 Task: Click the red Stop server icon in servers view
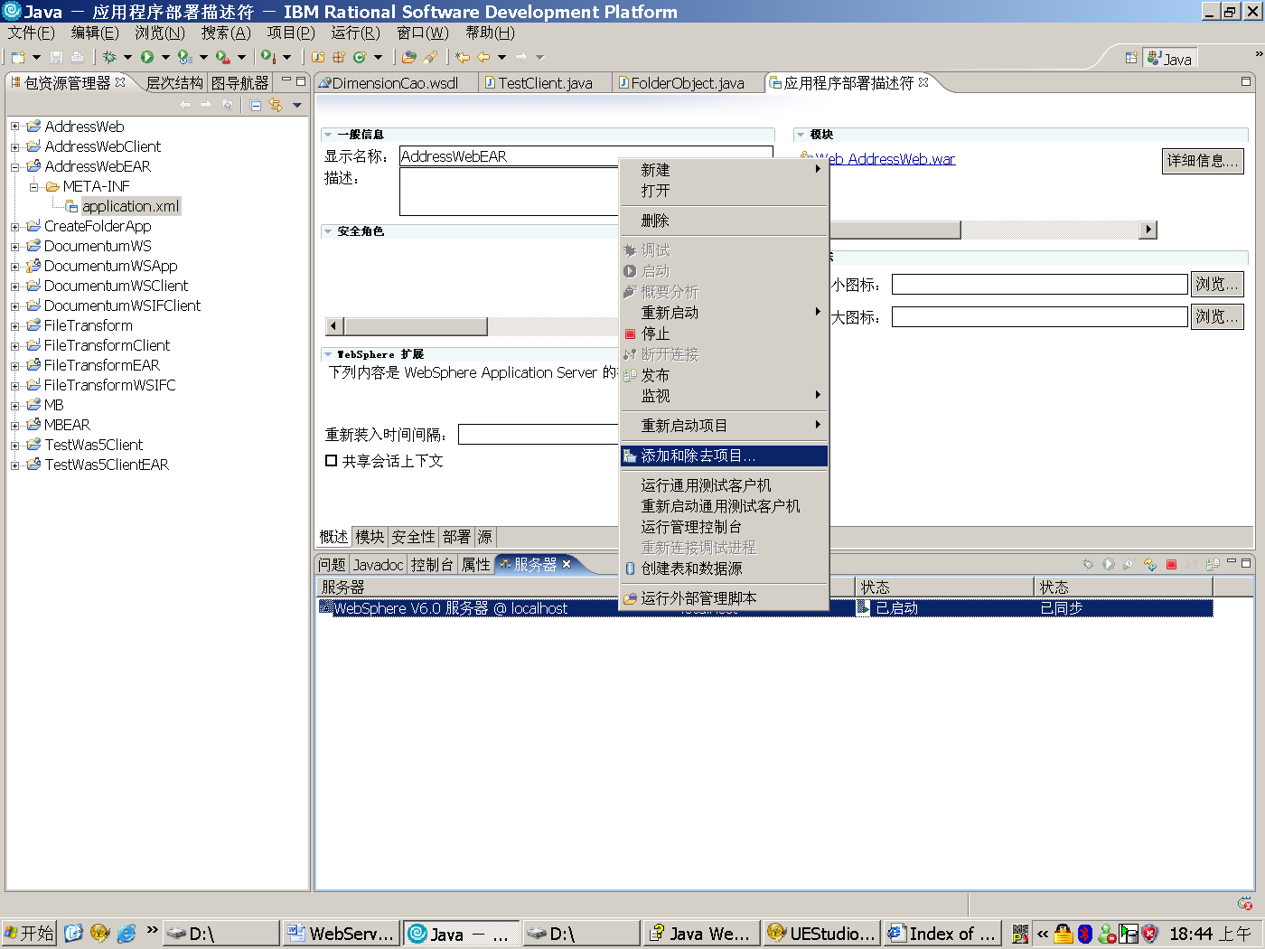(x=1171, y=564)
